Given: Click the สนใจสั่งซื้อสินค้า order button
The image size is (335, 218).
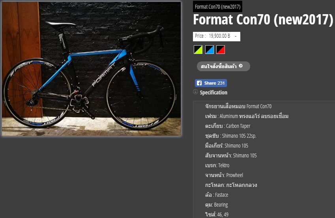Looking at the screenshot, I should tap(223, 66).
